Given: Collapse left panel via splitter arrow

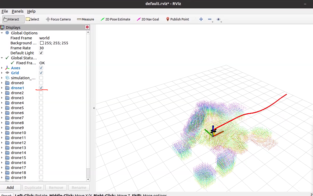Looking at the screenshot, I should click(94, 108).
